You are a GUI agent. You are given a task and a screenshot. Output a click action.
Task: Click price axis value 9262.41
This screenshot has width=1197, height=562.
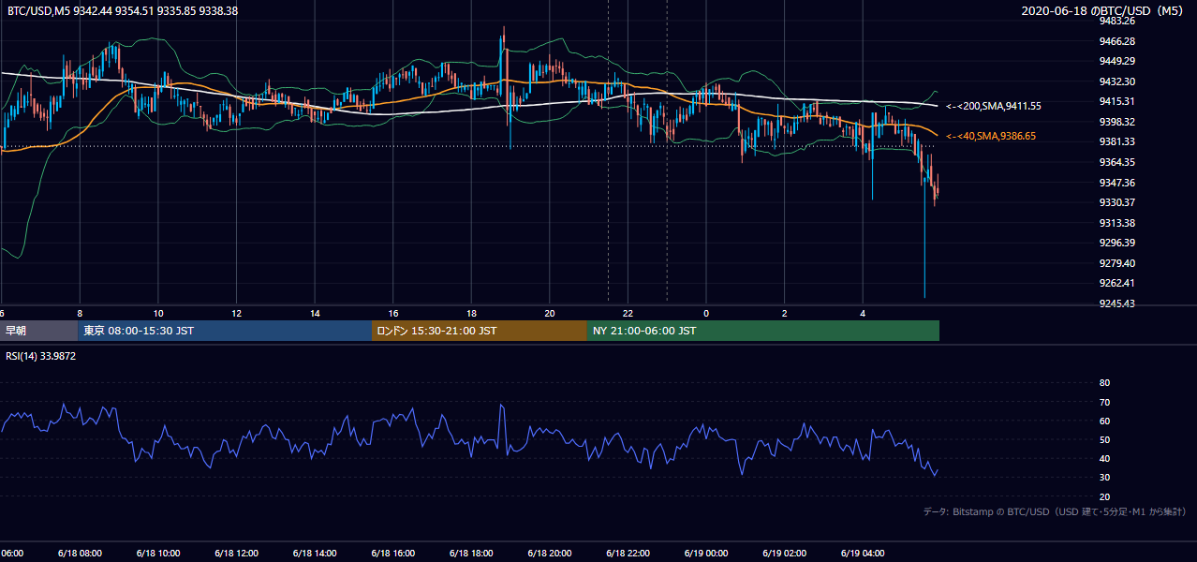1117,283
